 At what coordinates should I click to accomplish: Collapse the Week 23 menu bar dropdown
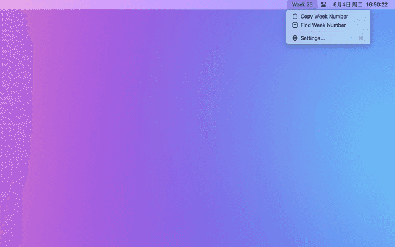[x=302, y=4]
